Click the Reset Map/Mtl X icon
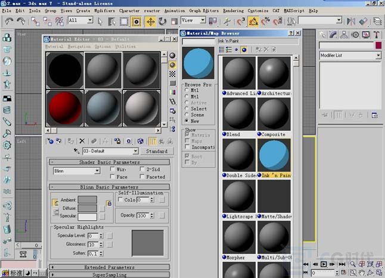The width and height of the screenshot is (385, 278). (82, 141)
